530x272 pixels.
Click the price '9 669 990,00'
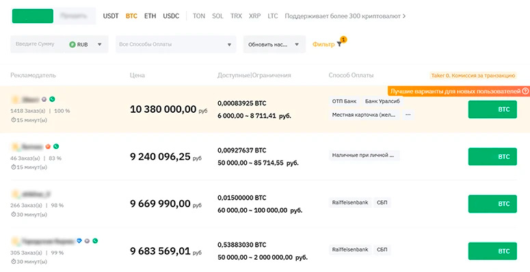click(x=160, y=204)
